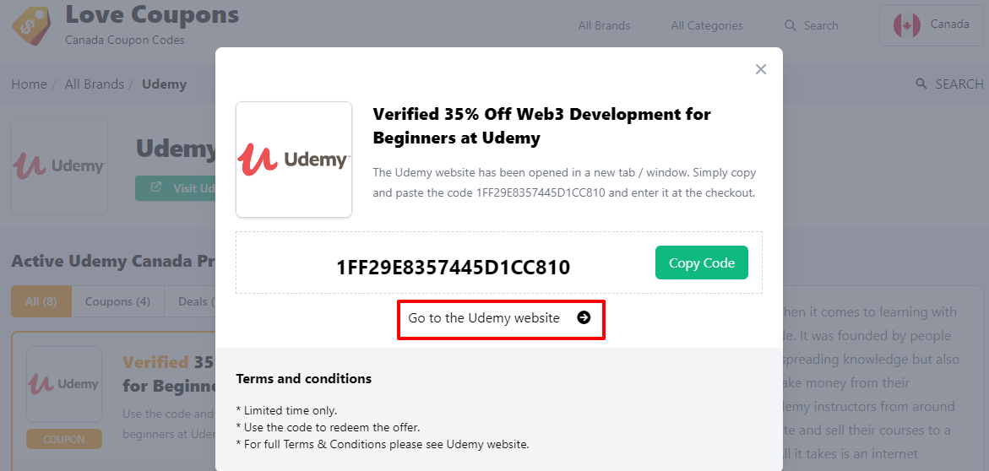Click the SEARCH magnifier on the right

coord(921,84)
